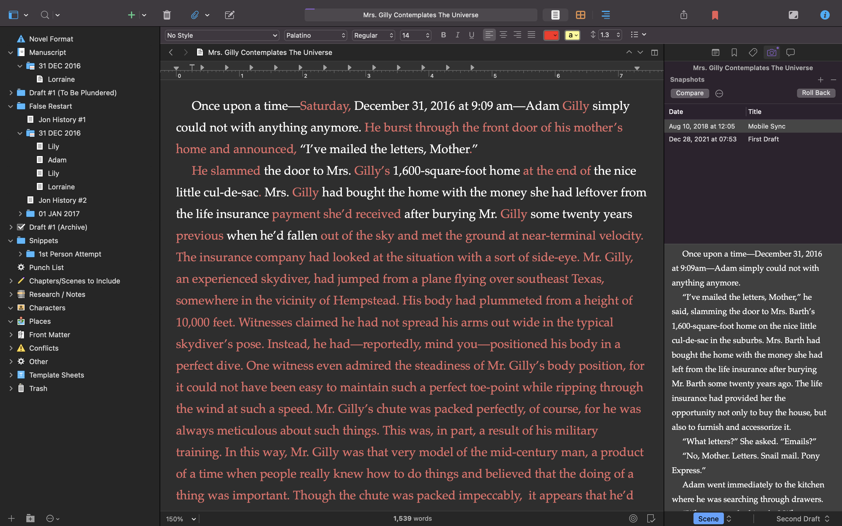Click the font size 14 field
Image resolution: width=842 pixels, height=526 pixels.
point(412,35)
